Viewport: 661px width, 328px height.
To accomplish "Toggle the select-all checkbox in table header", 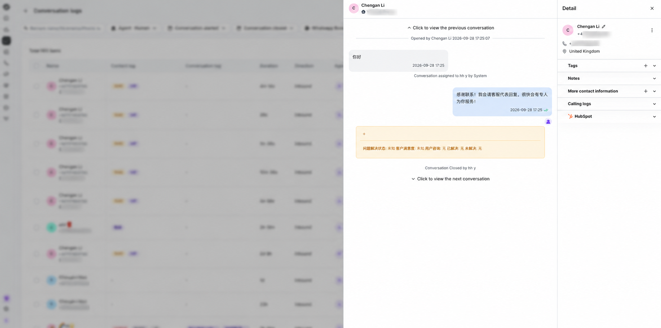I will coord(36,66).
